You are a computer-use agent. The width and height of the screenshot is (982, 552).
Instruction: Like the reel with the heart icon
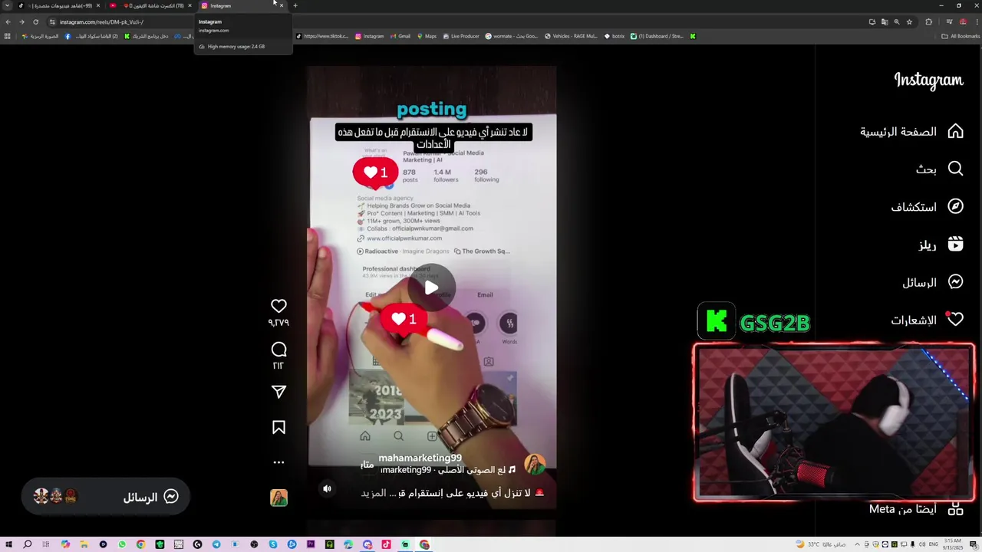(x=278, y=306)
